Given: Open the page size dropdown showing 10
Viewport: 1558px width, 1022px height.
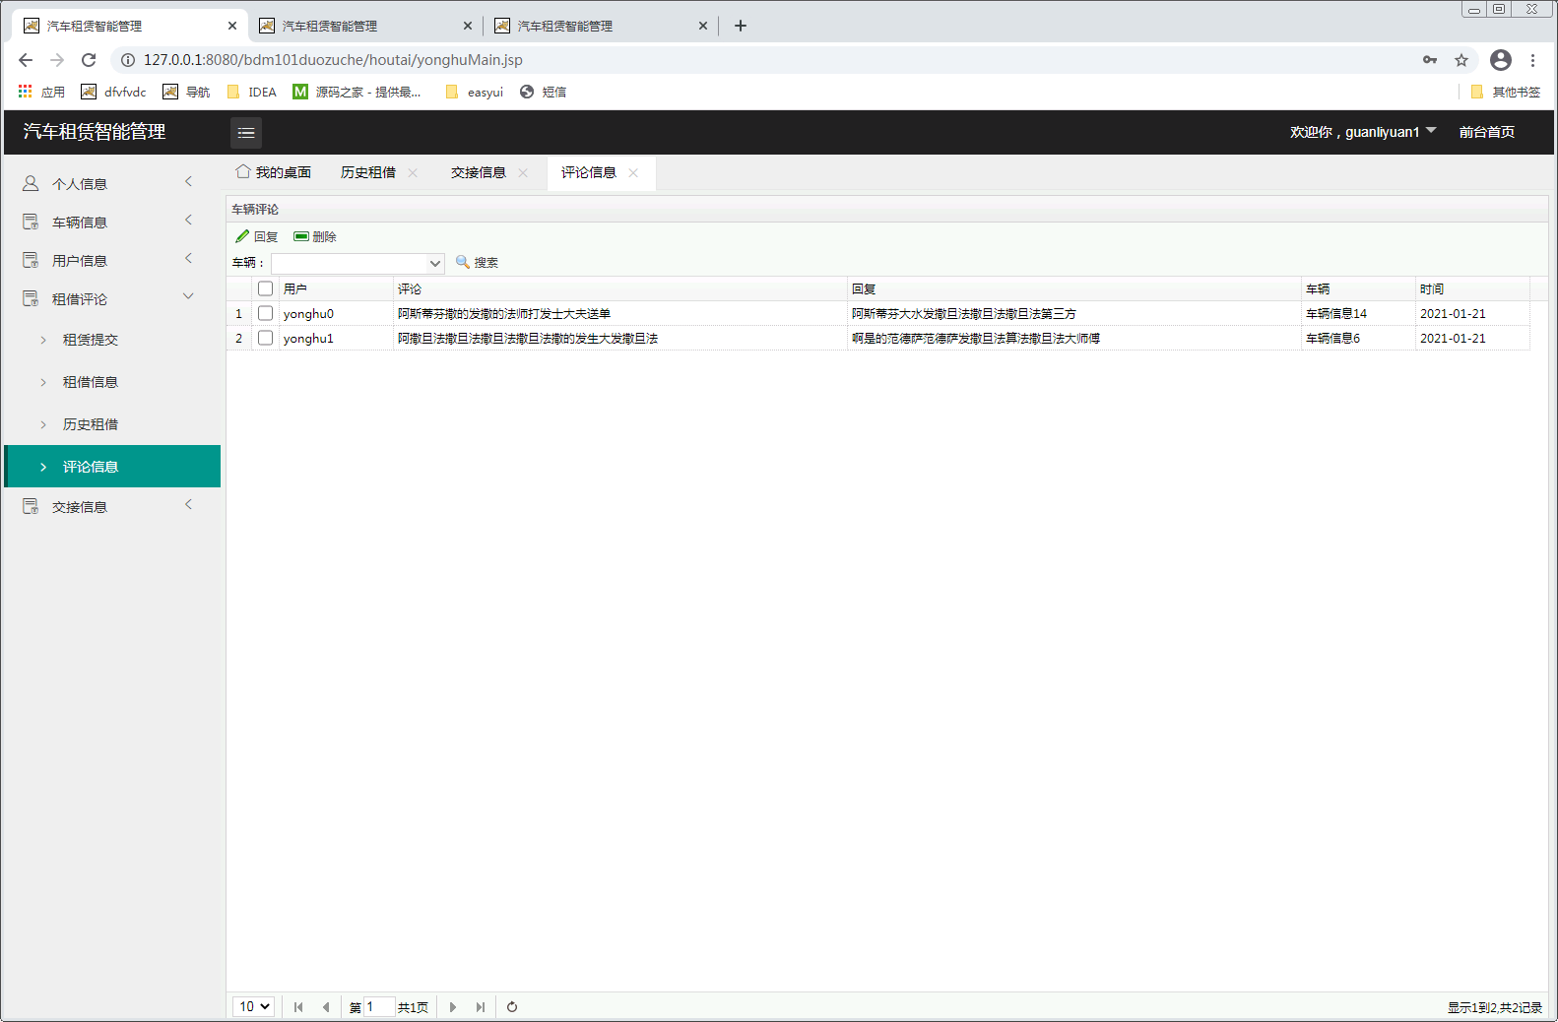Looking at the screenshot, I should click(253, 1006).
